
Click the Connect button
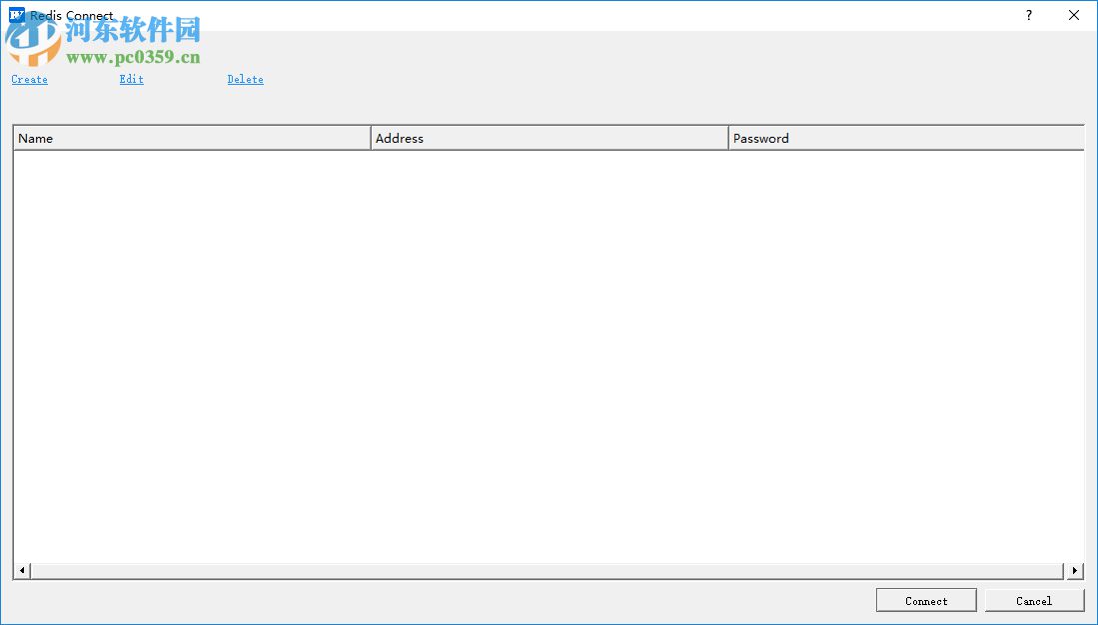pyautogui.click(x=926, y=600)
